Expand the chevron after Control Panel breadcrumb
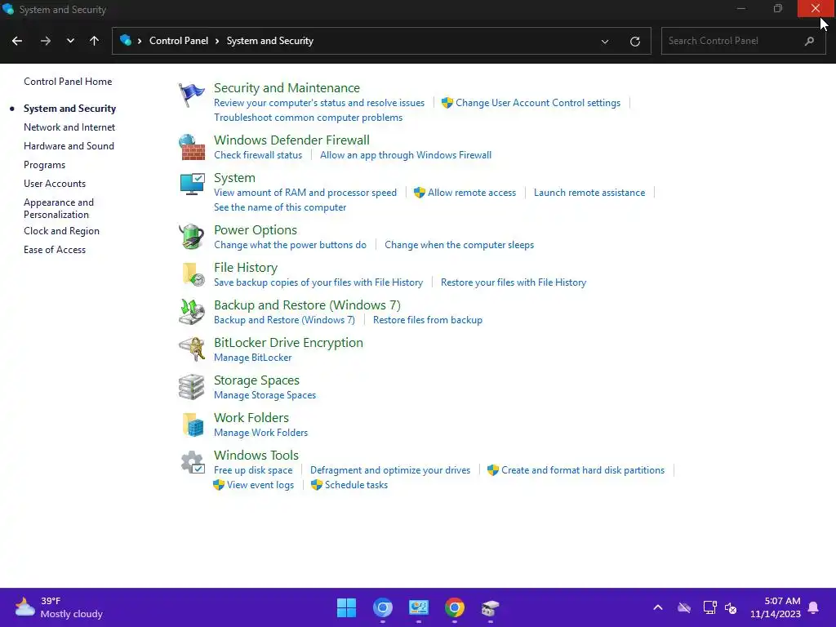 (x=217, y=41)
